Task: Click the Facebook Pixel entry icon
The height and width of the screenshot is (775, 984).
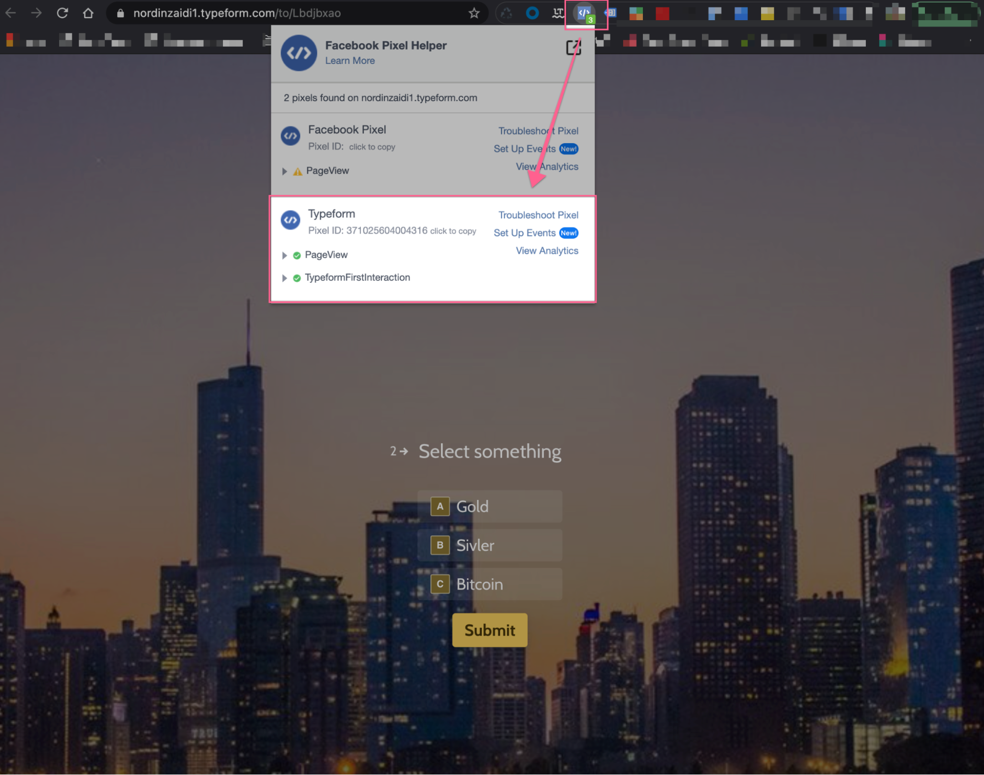Action: coord(290,136)
